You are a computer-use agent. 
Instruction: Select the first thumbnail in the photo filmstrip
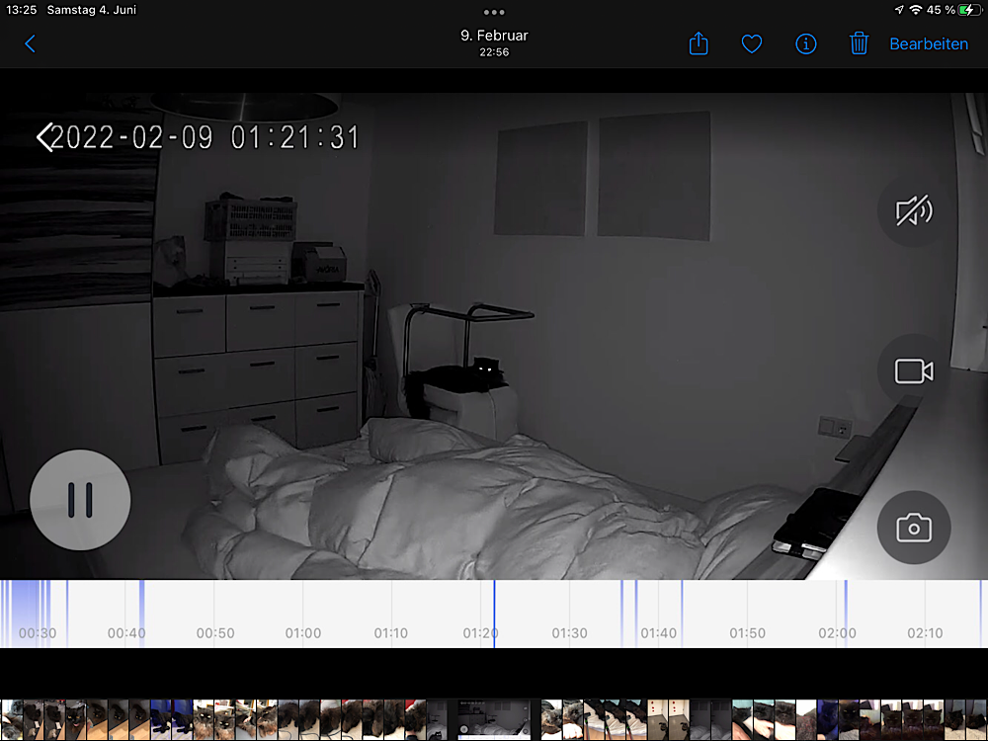[11, 719]
